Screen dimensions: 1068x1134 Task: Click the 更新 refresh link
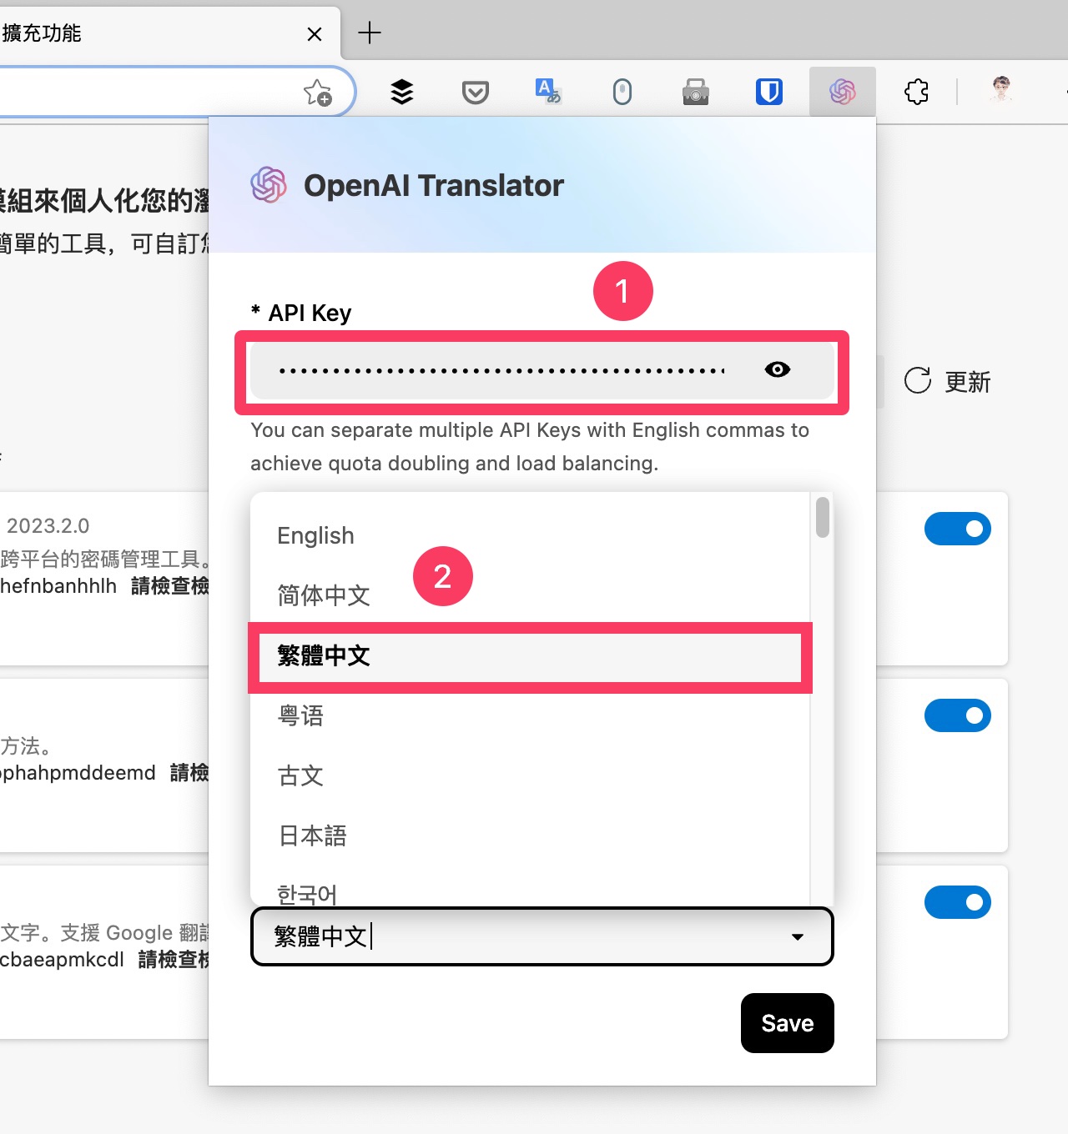tap(948, 382)
